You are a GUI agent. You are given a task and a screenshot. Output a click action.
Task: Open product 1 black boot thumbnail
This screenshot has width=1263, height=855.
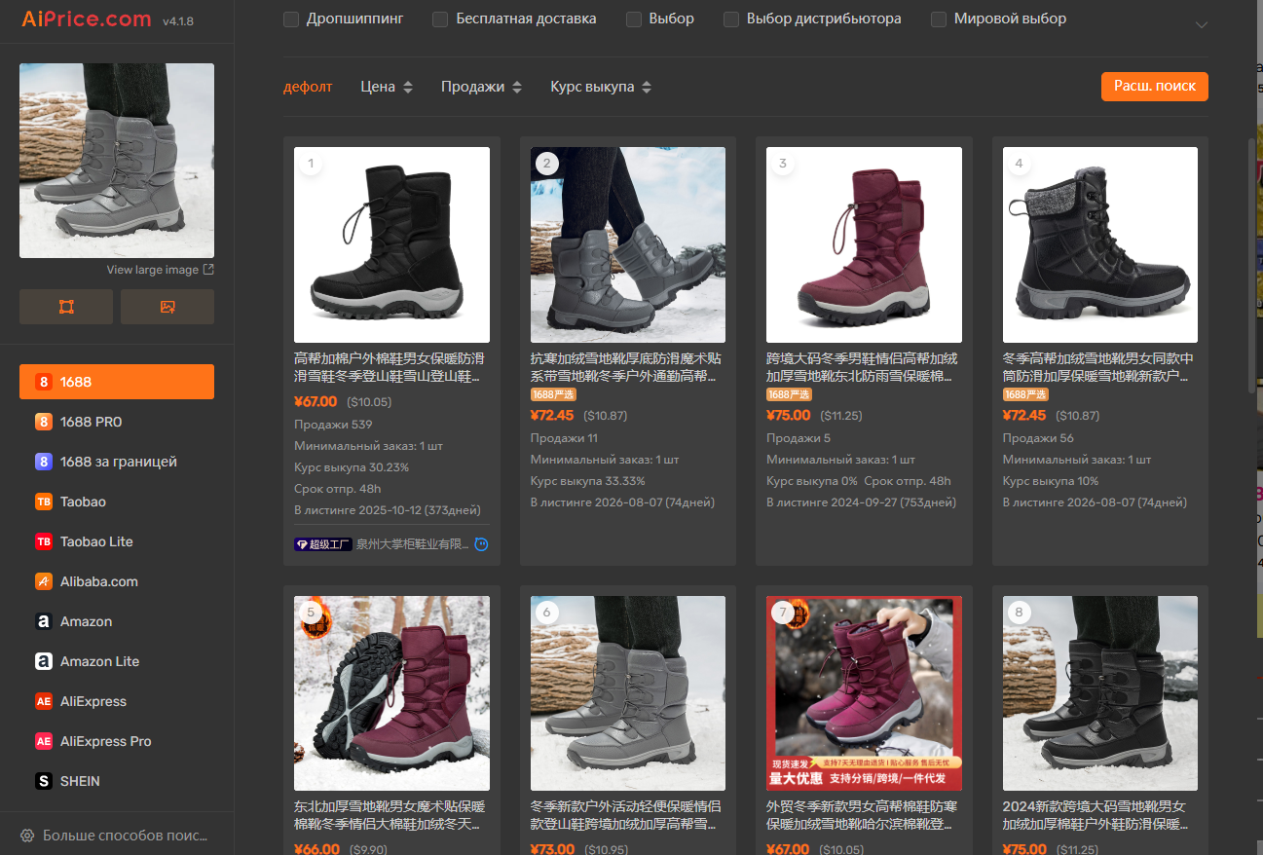pyautogui.click(x=391, y=244)
